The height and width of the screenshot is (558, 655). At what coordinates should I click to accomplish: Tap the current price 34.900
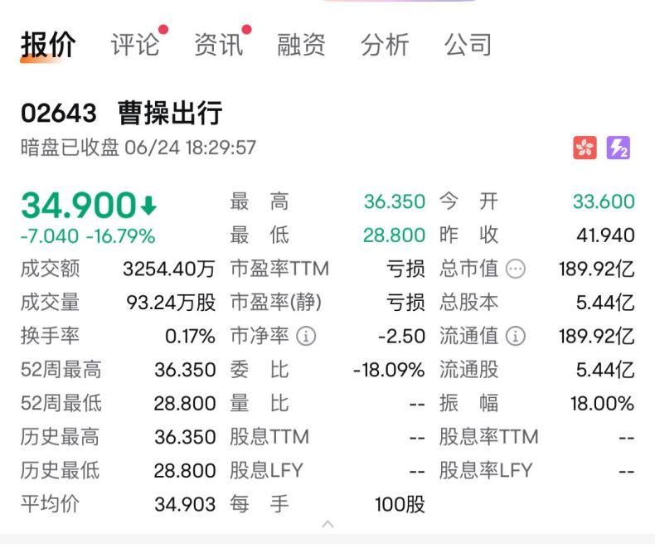(78, 205)
